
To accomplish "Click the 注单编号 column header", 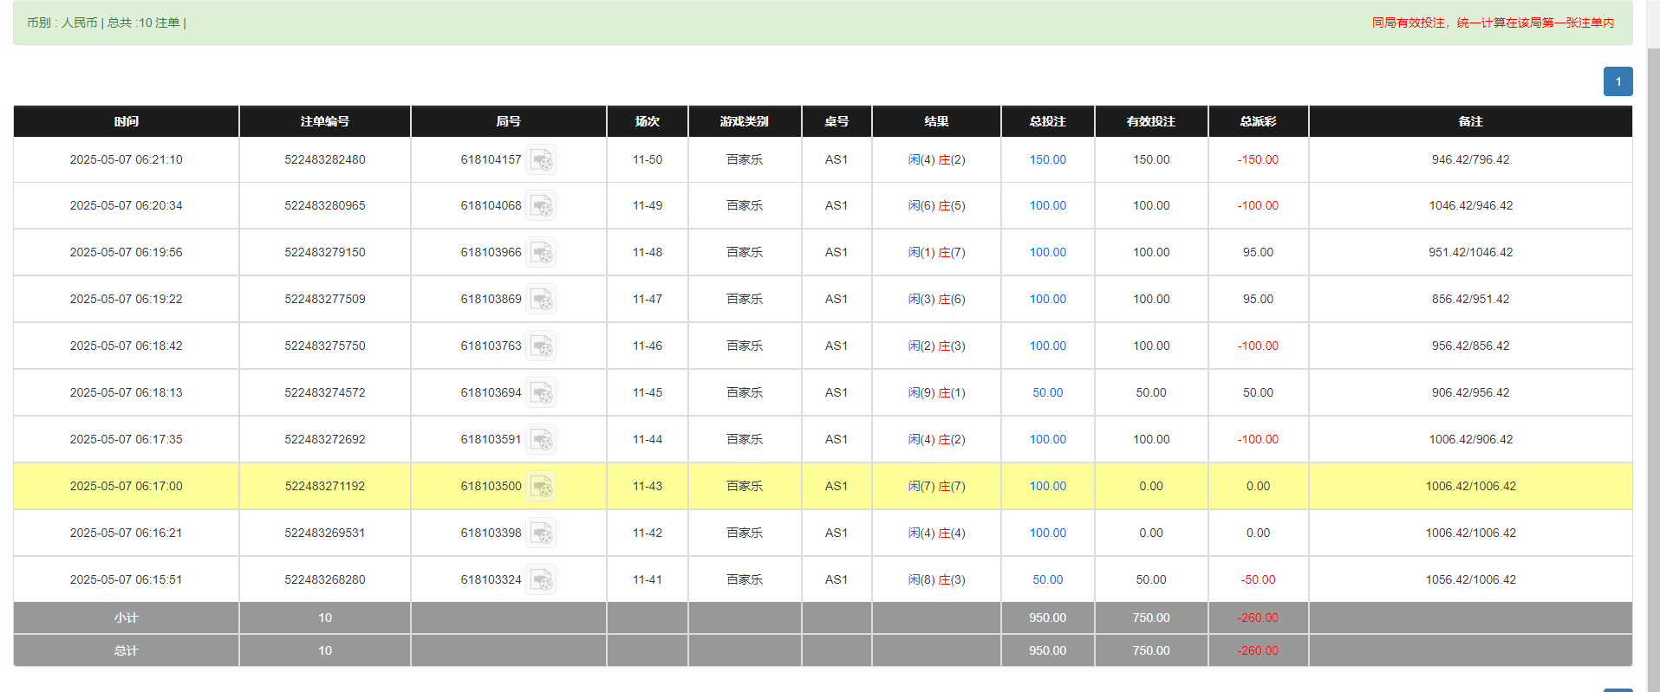I will pyautogui.click(x=324, y=121).
